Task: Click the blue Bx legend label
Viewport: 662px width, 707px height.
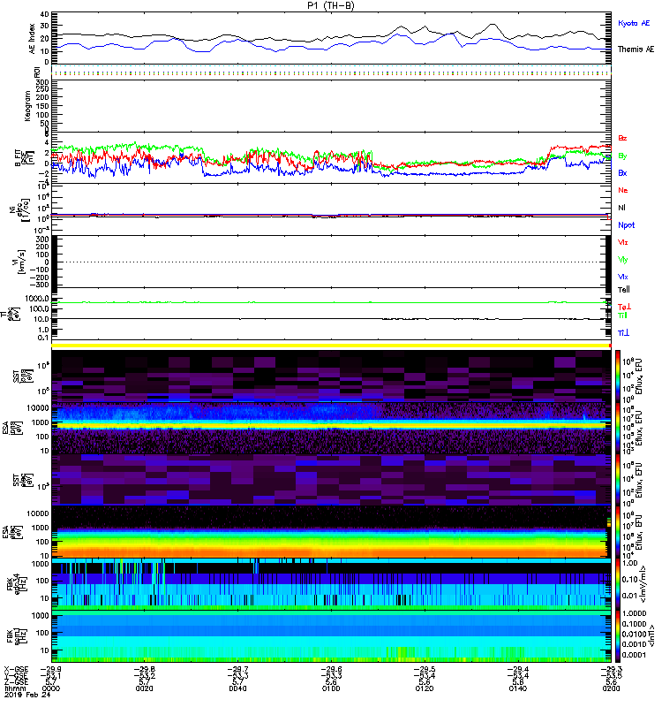Action: click(622, 172)
